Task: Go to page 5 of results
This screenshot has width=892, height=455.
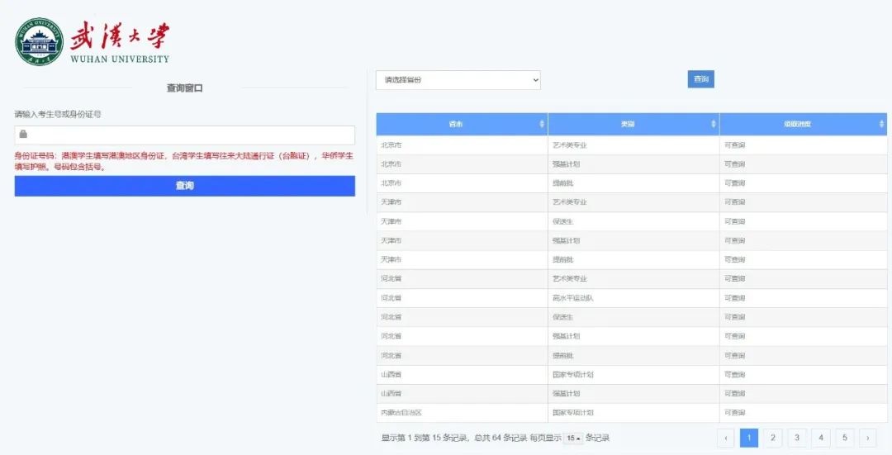Action: 844,438
